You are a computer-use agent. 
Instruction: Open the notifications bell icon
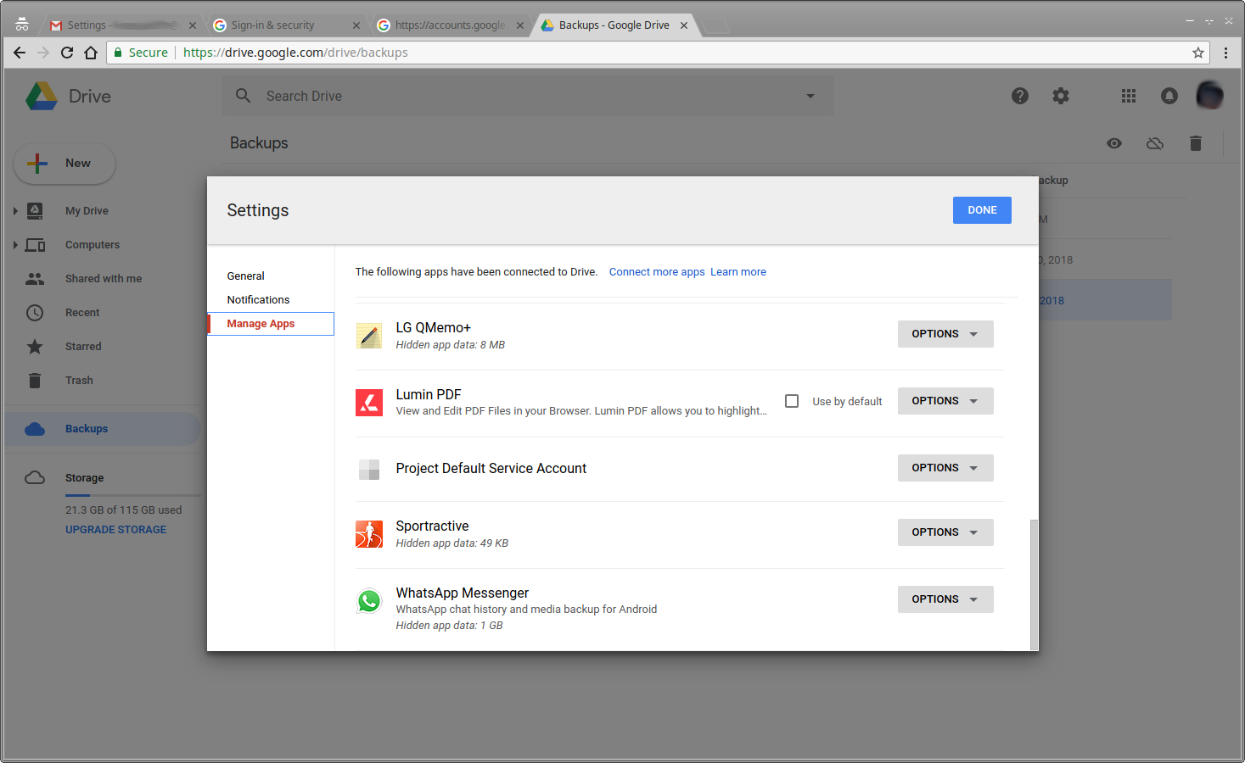tap(1169, 96)
